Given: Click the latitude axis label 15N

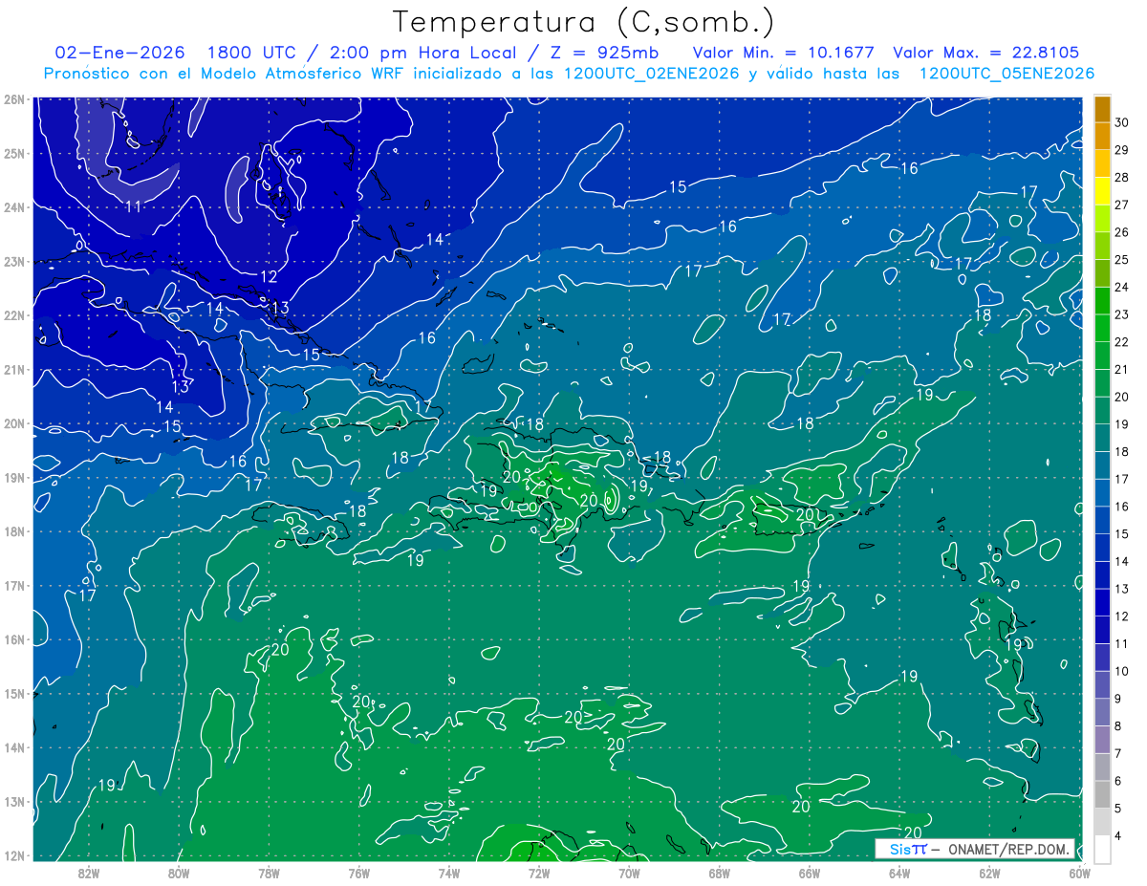Looking at the screenshot, I should (x=14, y=693).
